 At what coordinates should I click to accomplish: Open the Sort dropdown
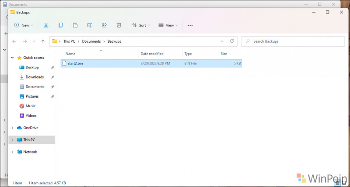click(141, 25)
